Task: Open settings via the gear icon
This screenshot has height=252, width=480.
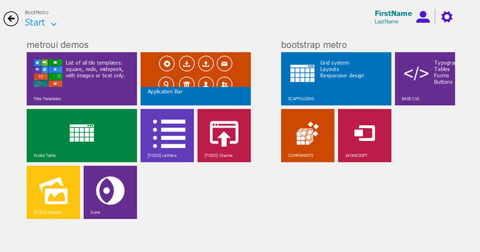Action: pyautogui.click(x=447, y=17)
